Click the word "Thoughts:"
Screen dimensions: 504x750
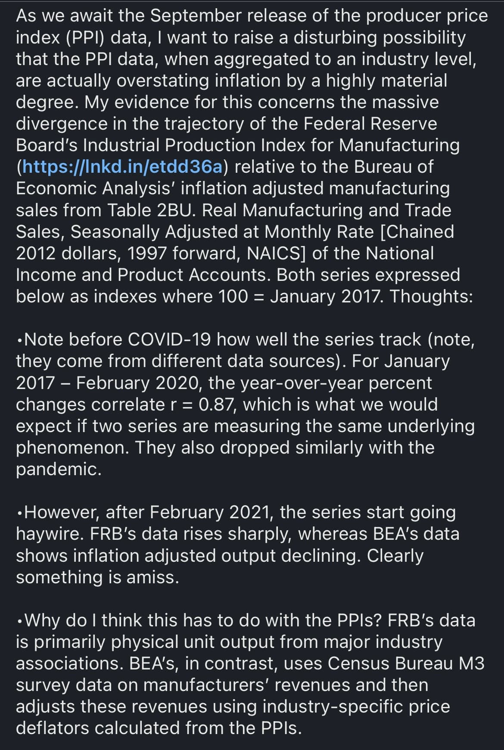(431, 296)
